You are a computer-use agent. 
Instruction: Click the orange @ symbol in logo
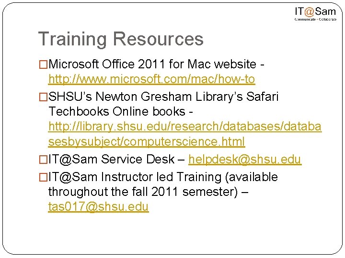[x=309, y=11]
